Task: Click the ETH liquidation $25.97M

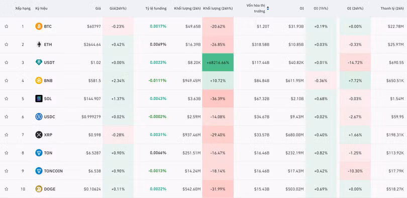Action: [x=396, y=44]
